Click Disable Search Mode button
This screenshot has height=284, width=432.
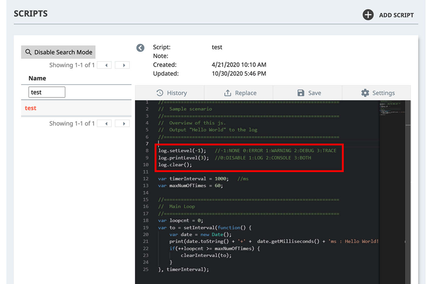click(x=58, y=52)
